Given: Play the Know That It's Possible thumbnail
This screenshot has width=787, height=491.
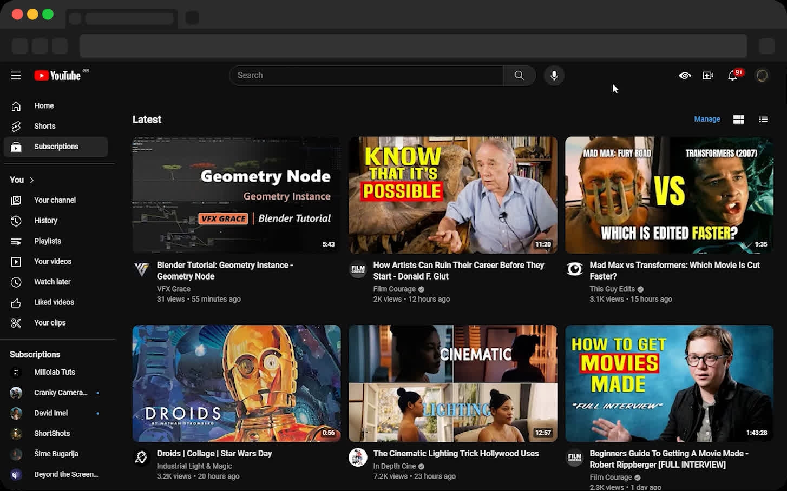Looking at the screenshot, I should coord(453,195).
